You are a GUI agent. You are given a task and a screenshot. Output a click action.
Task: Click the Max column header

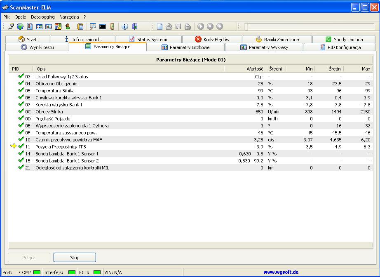[x=358, y=69]
